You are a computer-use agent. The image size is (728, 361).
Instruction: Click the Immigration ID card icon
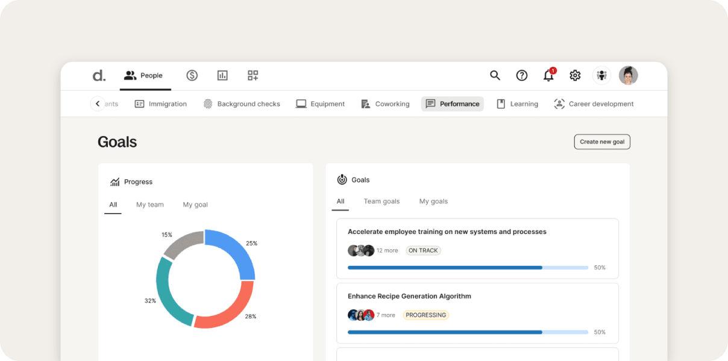point(139,104)
